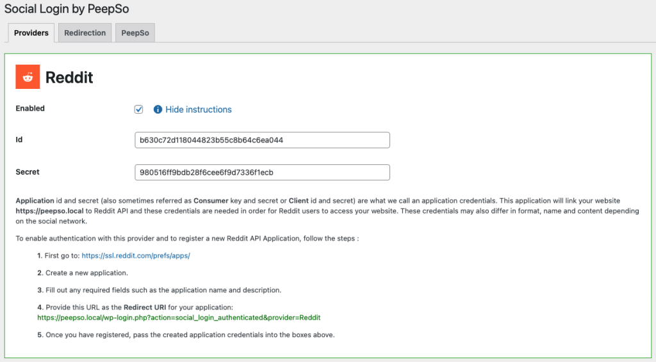The width and height of the screenshot is (656, 362).
Task: Open the PeepSo tab
Action: [x=135, y=33]
